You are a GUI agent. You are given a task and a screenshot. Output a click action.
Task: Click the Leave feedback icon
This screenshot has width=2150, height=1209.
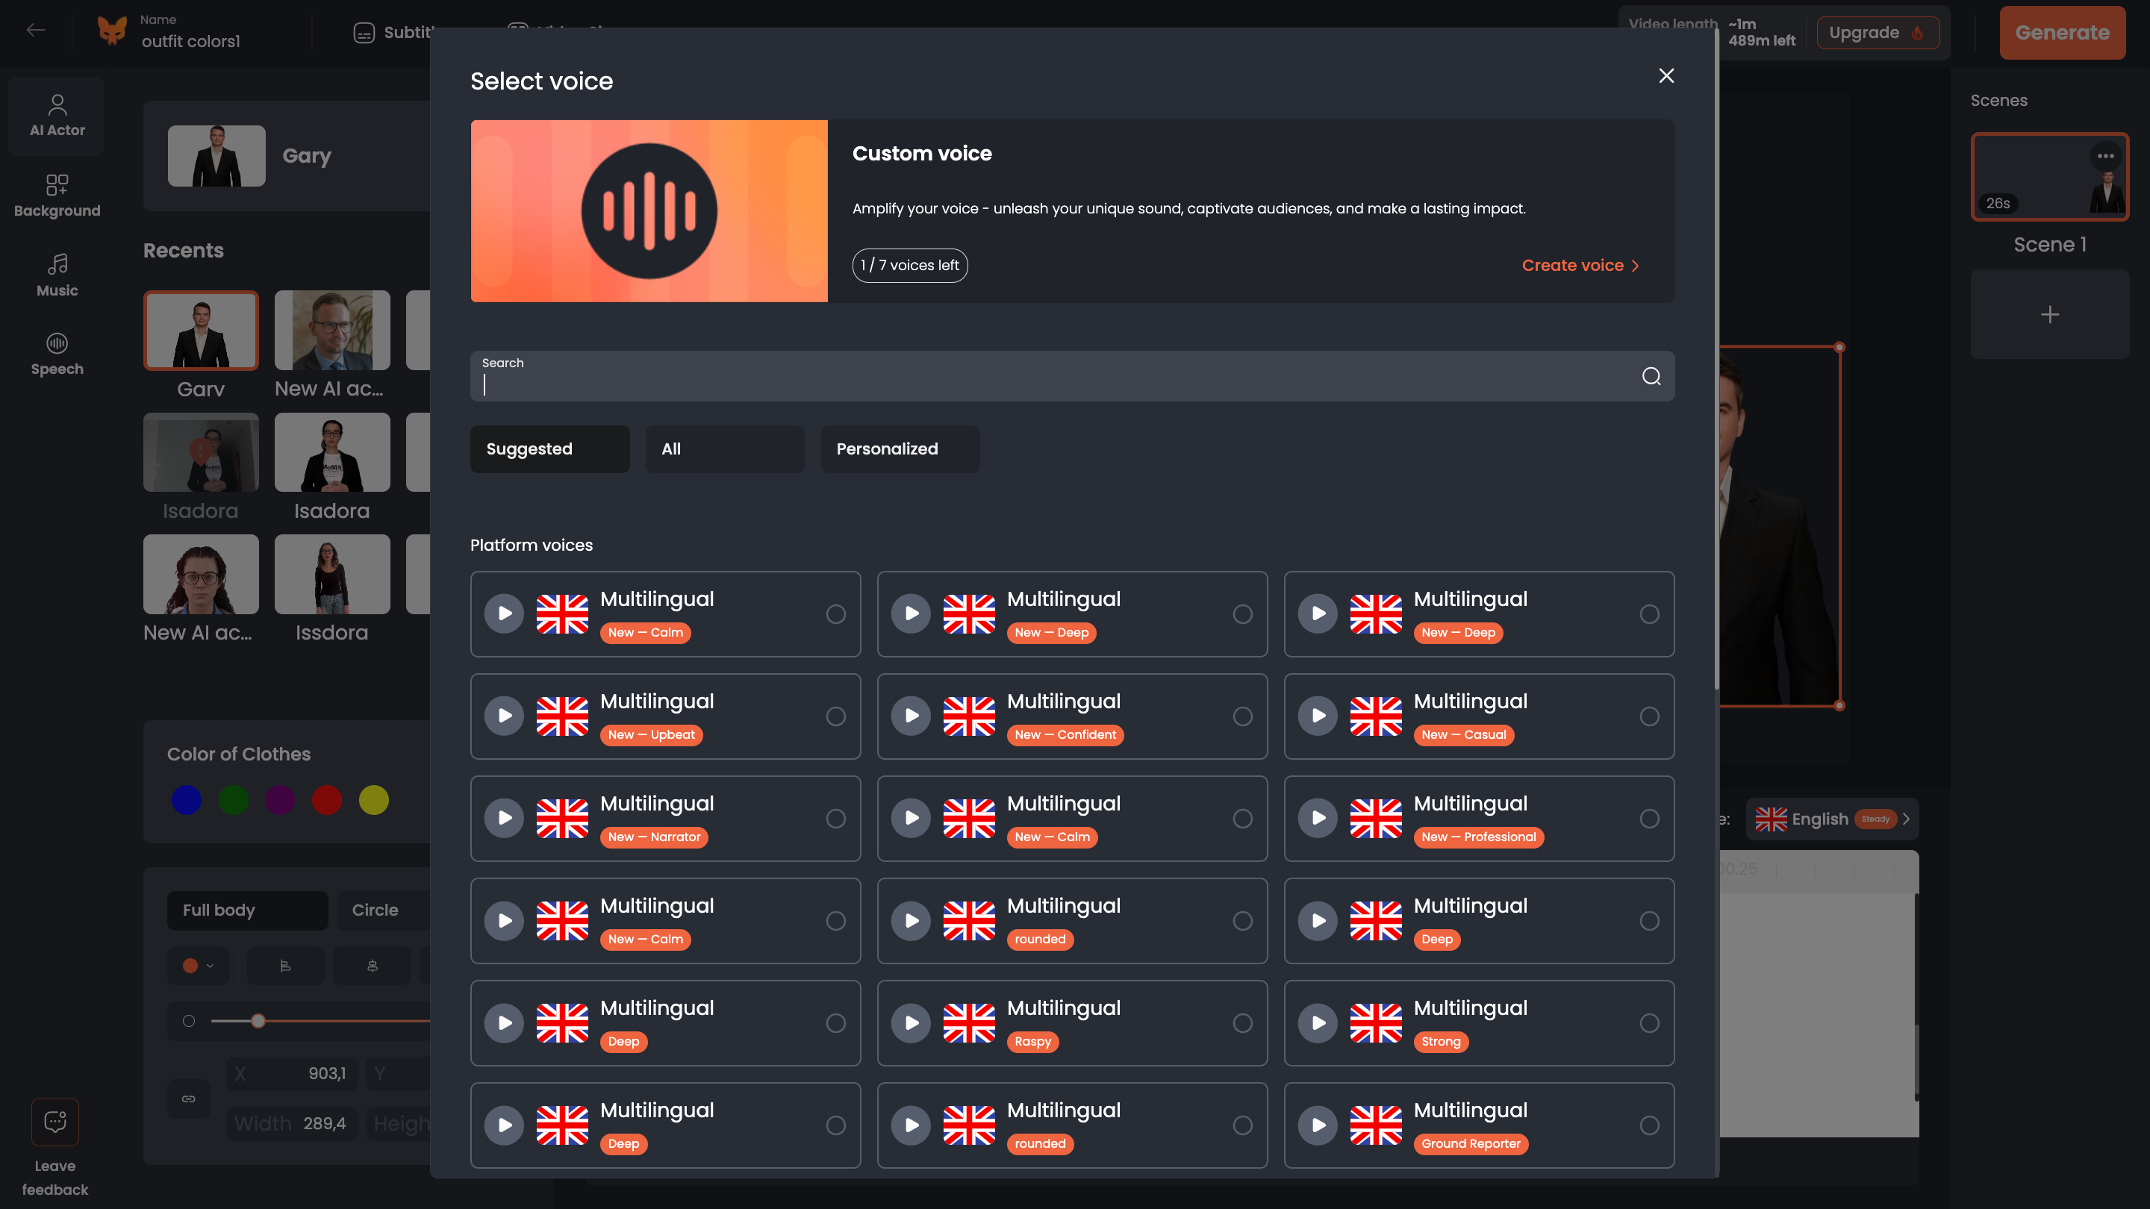[x=55, y=1122]
